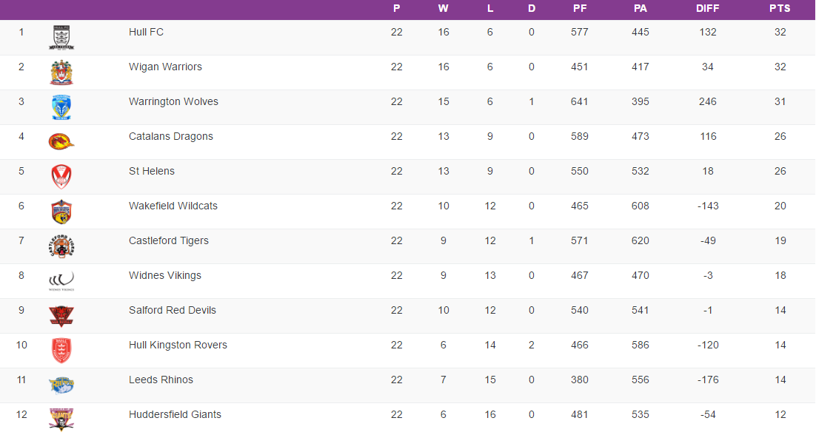Click the PA column header
Viewport: 816px width, 435px height.
(x=641, y=9)
